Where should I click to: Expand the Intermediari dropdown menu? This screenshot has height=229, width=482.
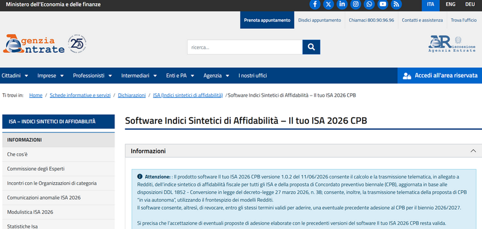click(139, 75)
